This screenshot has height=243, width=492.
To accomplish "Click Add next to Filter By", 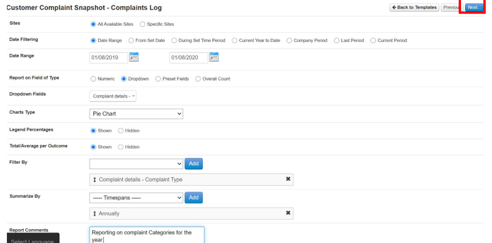I will 193,163.
